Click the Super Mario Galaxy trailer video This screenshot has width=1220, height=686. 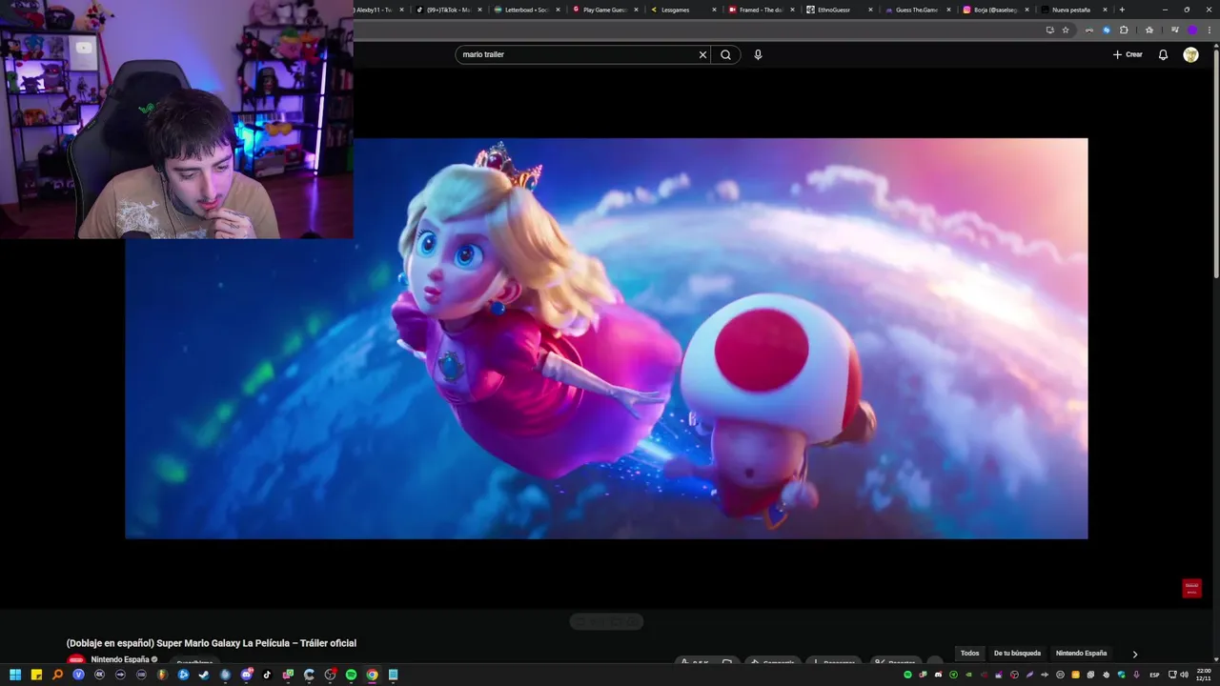[606, 338]
